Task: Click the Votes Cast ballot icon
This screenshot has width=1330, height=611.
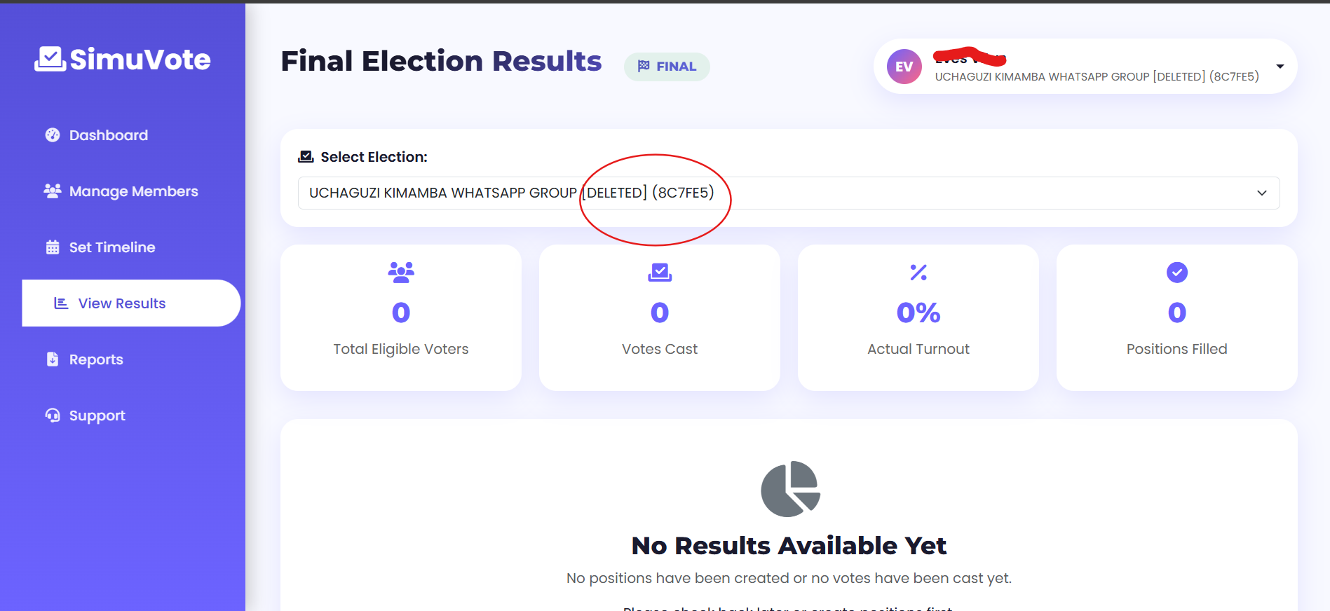Action: (659, 273)
